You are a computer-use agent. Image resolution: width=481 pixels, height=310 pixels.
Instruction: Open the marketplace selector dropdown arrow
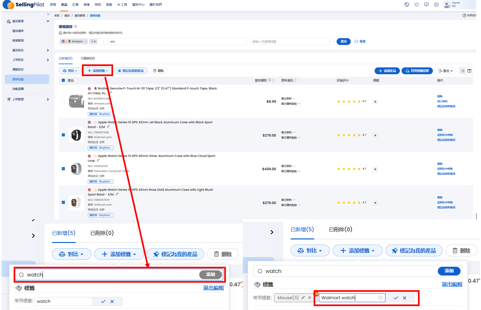coord(104,41)
